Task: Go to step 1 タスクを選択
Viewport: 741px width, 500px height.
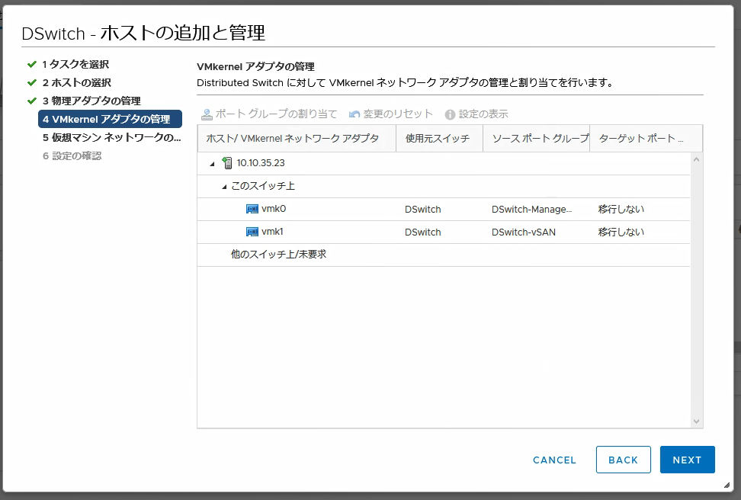Action: (x=75, y=64)
